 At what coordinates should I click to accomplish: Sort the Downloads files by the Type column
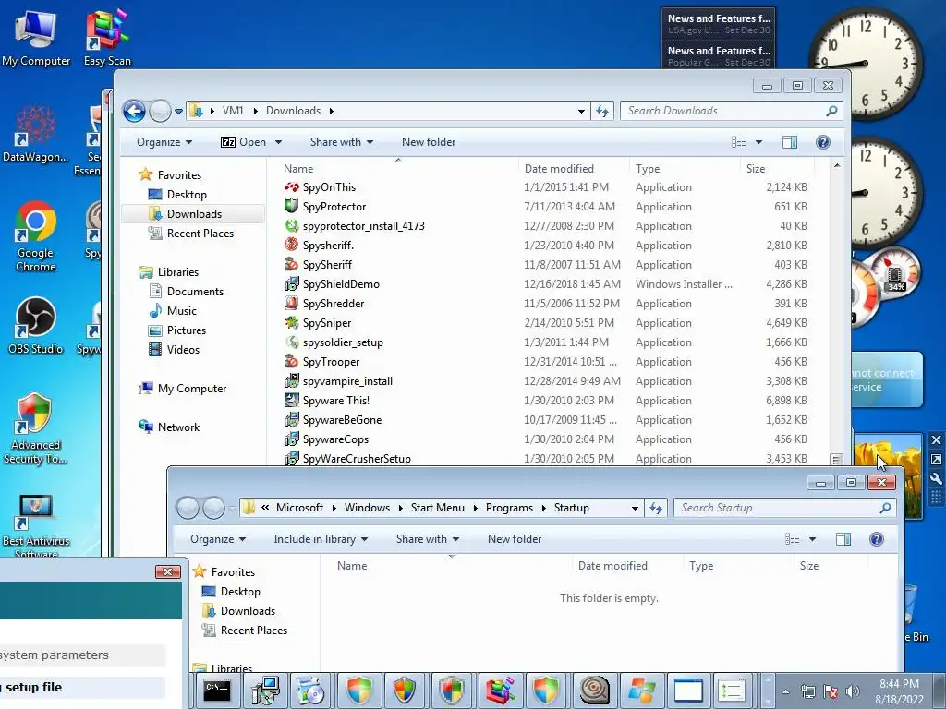[648, 169]
